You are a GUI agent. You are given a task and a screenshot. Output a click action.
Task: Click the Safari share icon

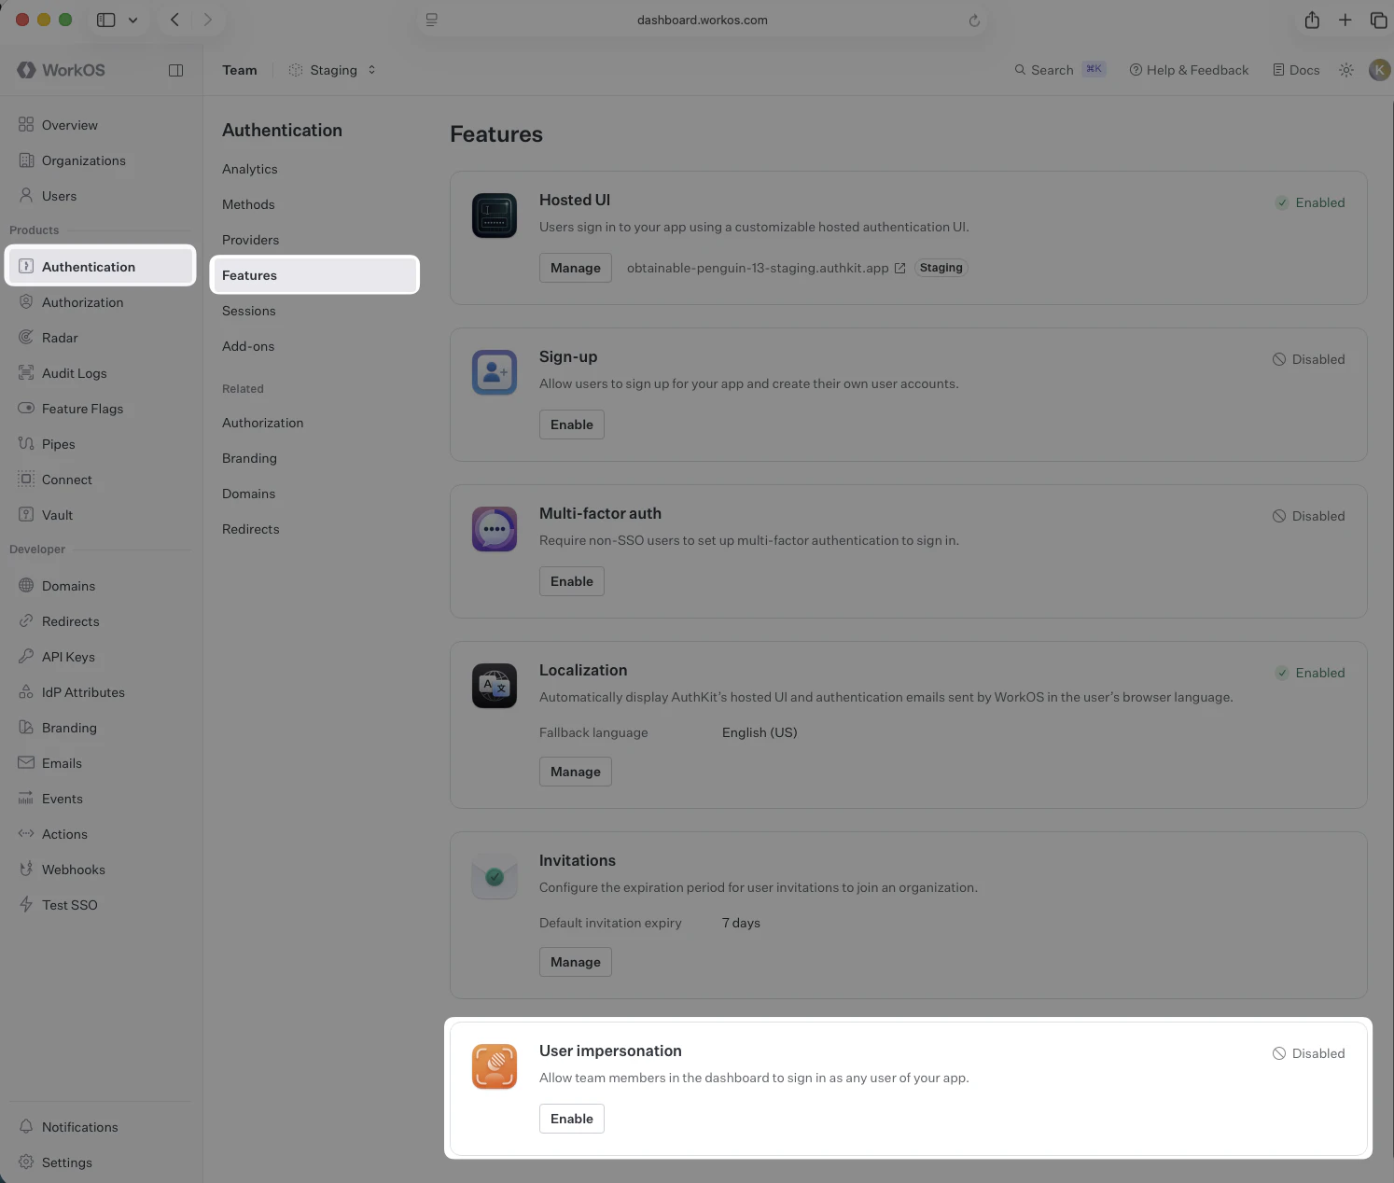point(1312,20)
